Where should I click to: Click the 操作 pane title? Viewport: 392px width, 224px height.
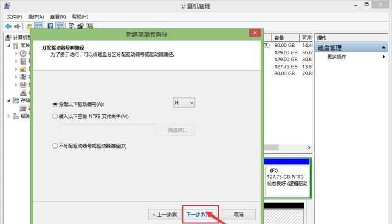coord(322,38)
